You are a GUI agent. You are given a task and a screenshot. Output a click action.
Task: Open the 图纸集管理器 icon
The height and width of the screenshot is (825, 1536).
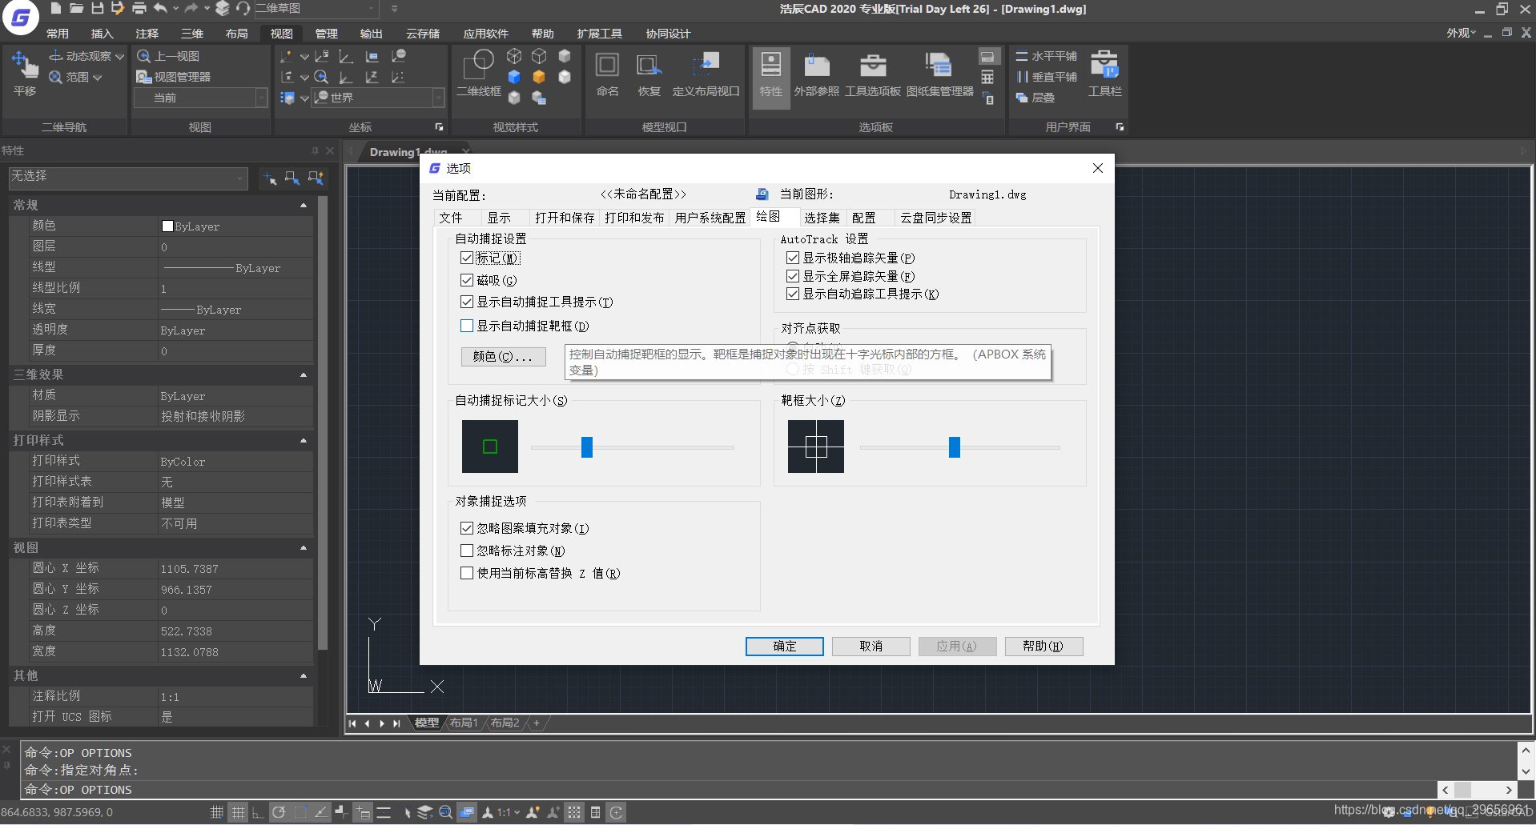939,66
